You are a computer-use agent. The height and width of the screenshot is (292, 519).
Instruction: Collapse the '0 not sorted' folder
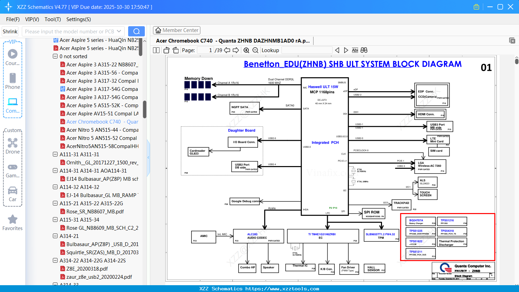[x=55, y=56]
